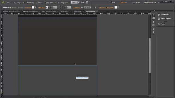Switch to the ФуллПейджСкролл tab
The image size is (175, 98).
coord(30,11)
